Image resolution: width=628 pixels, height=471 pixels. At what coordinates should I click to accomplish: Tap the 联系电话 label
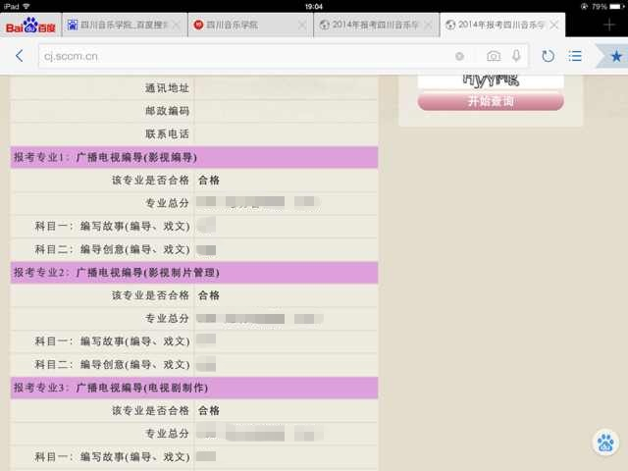click(167, 133)
